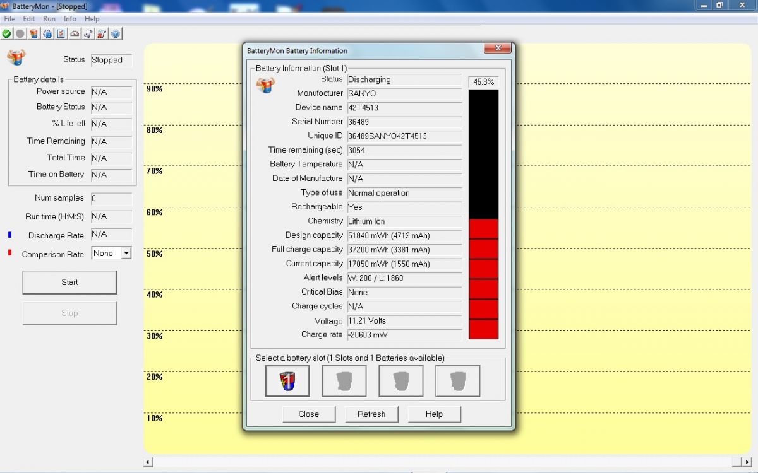The width and height of the screenshot is (758, 473).
Task: Select the Battery Information toolbar icon
Action: [33, 33]
